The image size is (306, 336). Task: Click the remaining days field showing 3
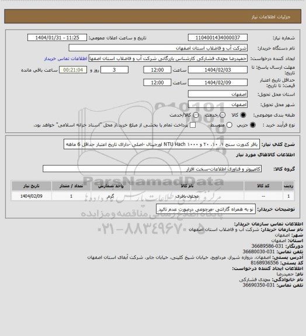(x=114, y=70)
